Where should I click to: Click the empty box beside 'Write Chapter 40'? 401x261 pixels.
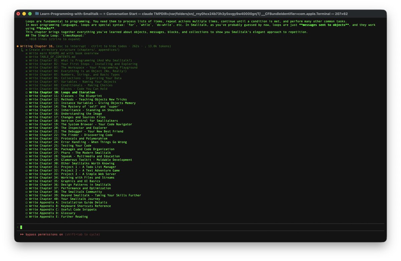26,199
